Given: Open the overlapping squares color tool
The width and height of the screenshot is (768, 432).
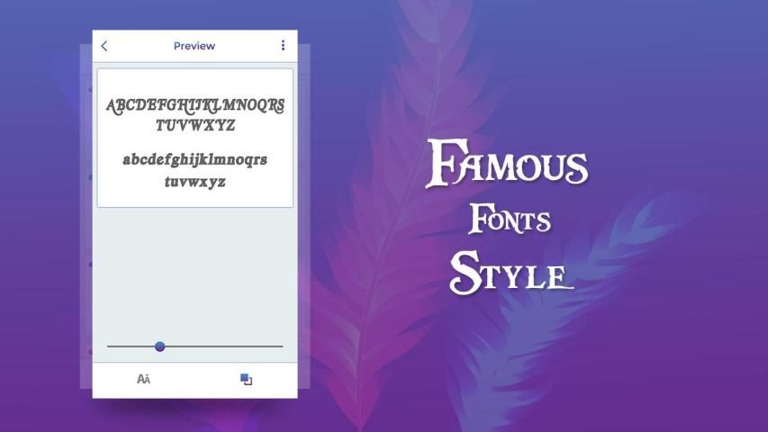Looking at the screenshot, I should (x=246, y=379).
